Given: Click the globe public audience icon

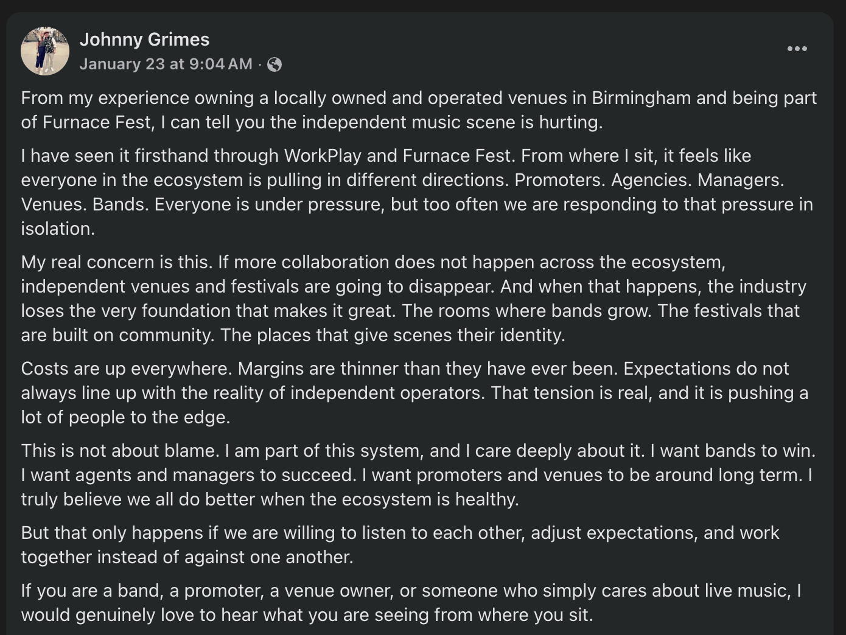Looking at the screenshot, I should (x=274, y=64).
